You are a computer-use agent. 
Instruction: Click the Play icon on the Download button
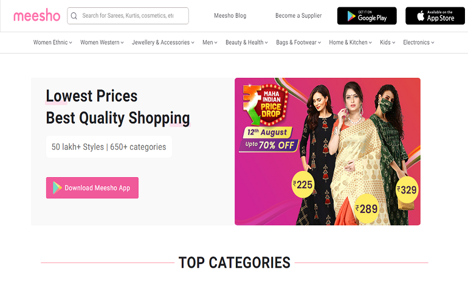coord(57,187)
